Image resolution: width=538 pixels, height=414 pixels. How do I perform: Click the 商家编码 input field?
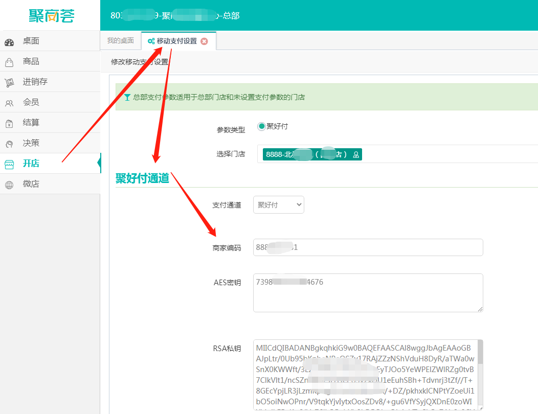click(368, 247)
